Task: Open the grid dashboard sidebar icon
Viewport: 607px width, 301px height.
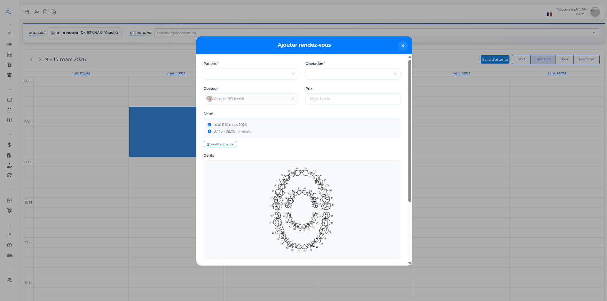Action: click(9, 55)
